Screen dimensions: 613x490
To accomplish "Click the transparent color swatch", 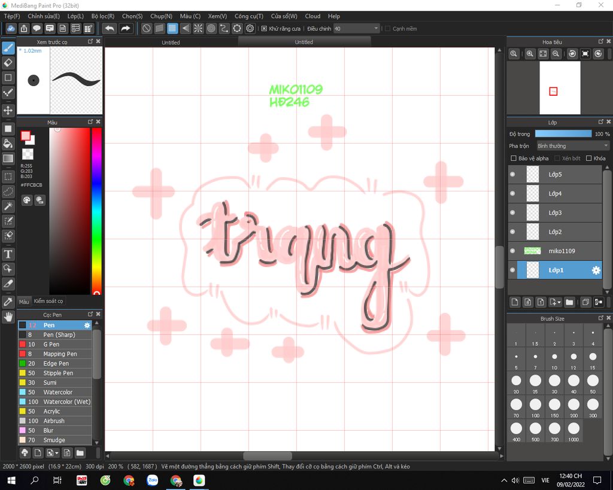I will (x=28, y=154).
